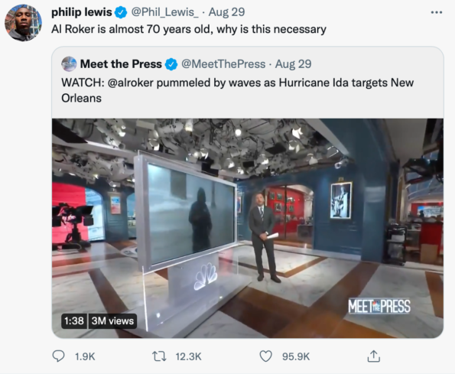Click Meet the Press verified badge
Screen dimensions: 455x374
pos(171,64)
